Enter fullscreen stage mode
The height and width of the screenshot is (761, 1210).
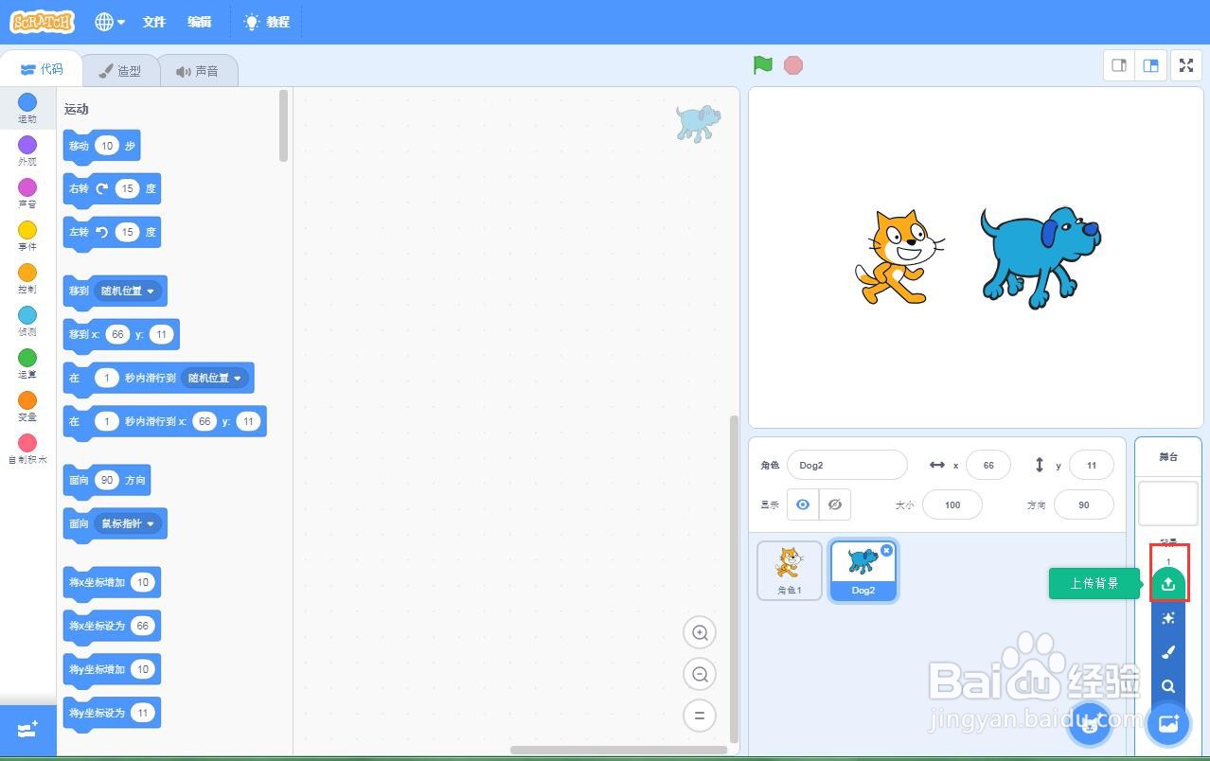1186,65
